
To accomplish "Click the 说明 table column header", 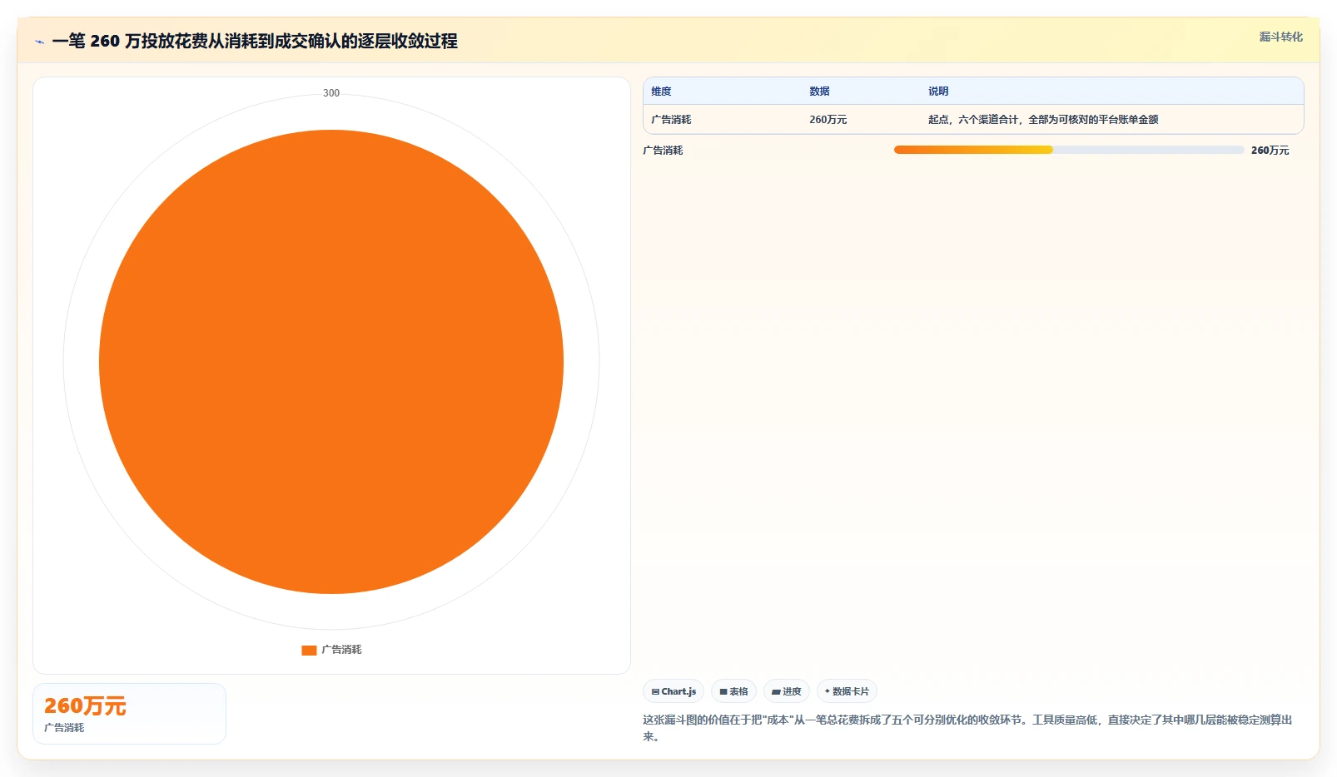I will click(938, 92).
